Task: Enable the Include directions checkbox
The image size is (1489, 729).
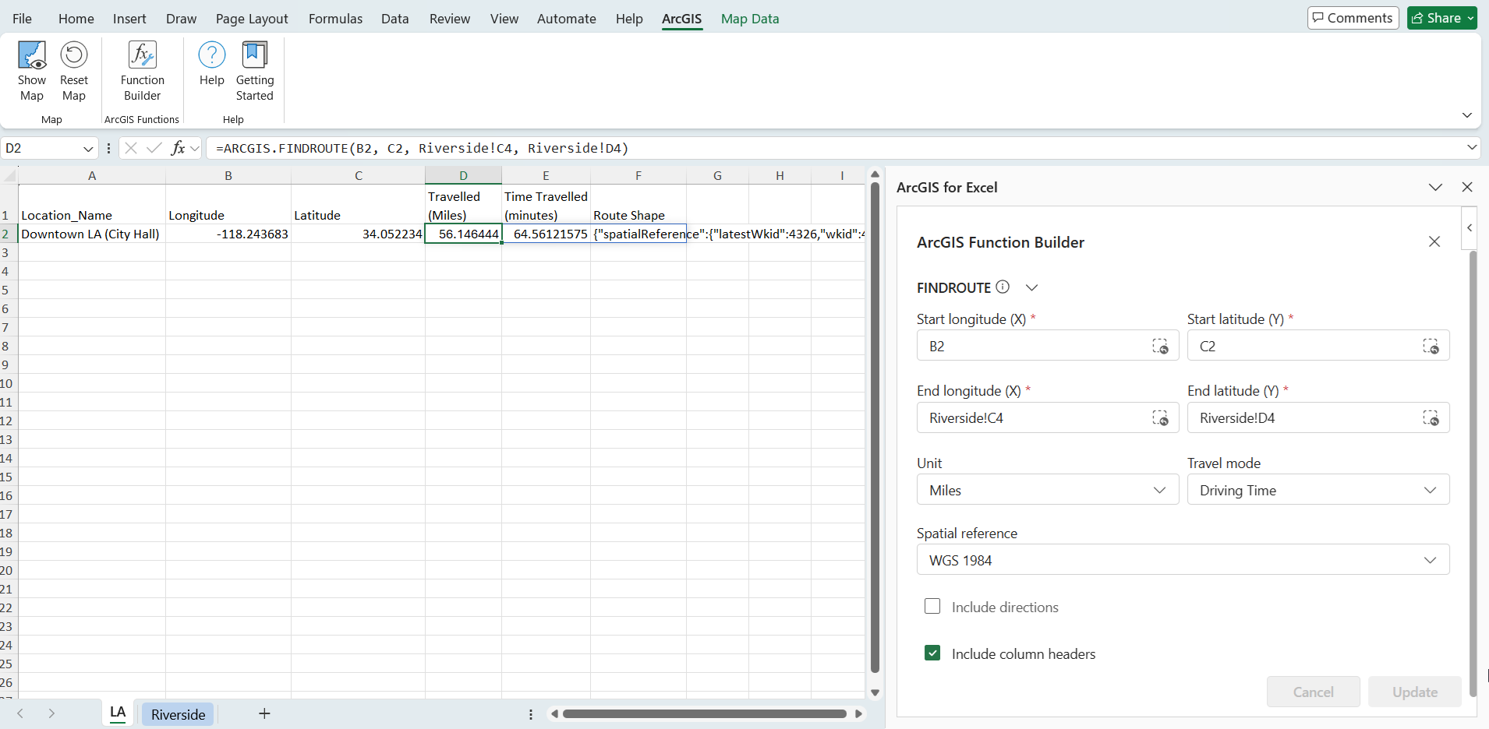Action: [932, 606]
